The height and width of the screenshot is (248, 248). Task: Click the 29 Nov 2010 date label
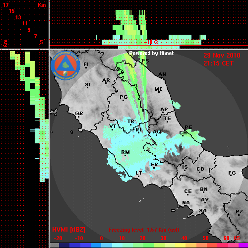pyautogui.click(x=222, y=56)
